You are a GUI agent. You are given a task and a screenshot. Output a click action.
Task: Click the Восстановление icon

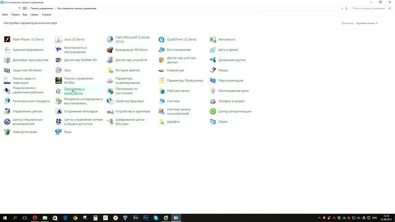point(161,49)
